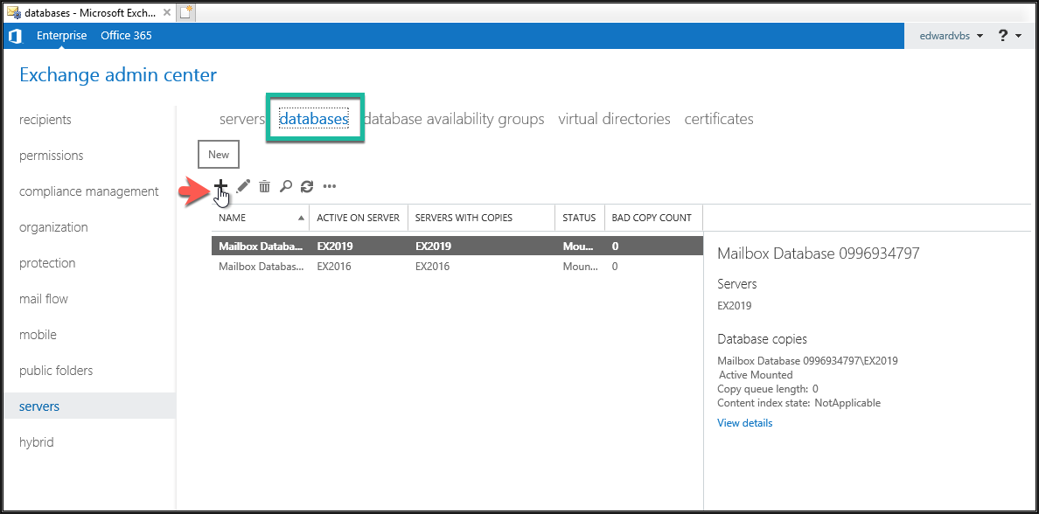Click the Refresh icon in toolbar

click(x=307, y=186)
